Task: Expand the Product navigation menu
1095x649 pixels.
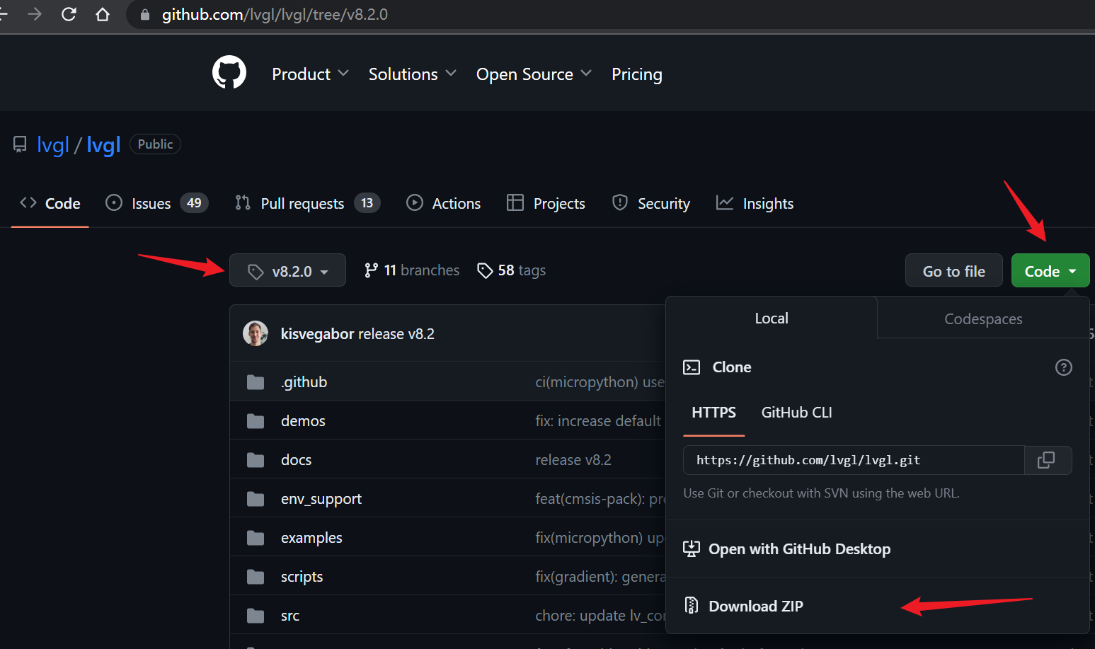Action: pyautogui.click(x=310, y=74)
